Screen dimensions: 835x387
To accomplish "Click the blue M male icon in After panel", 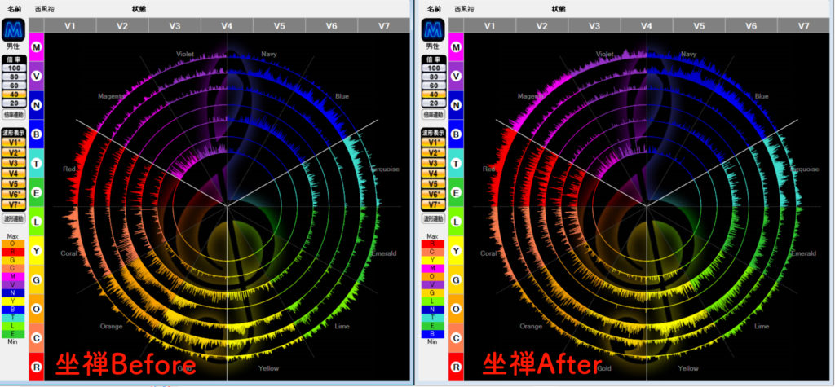I will click(x=432, y=29).
